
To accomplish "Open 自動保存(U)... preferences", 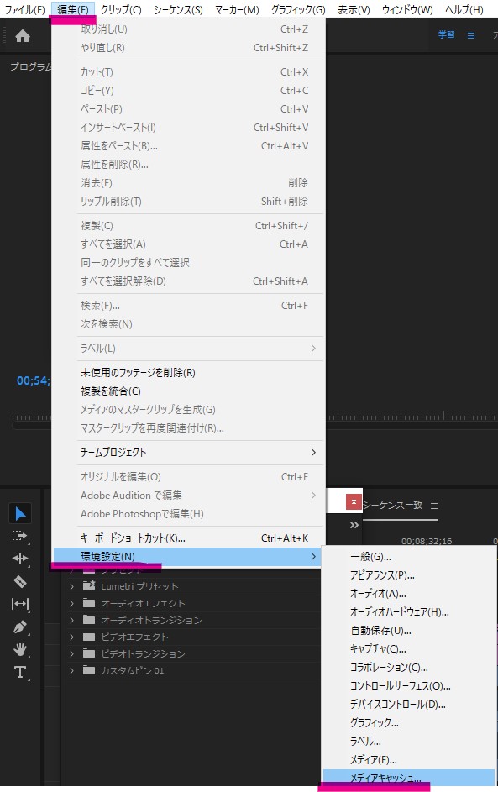I will tap(409, 631).
